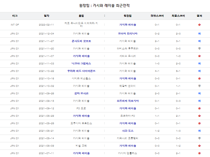
Task: Select the date 2021-12-04
Action: tap(46, 34)
